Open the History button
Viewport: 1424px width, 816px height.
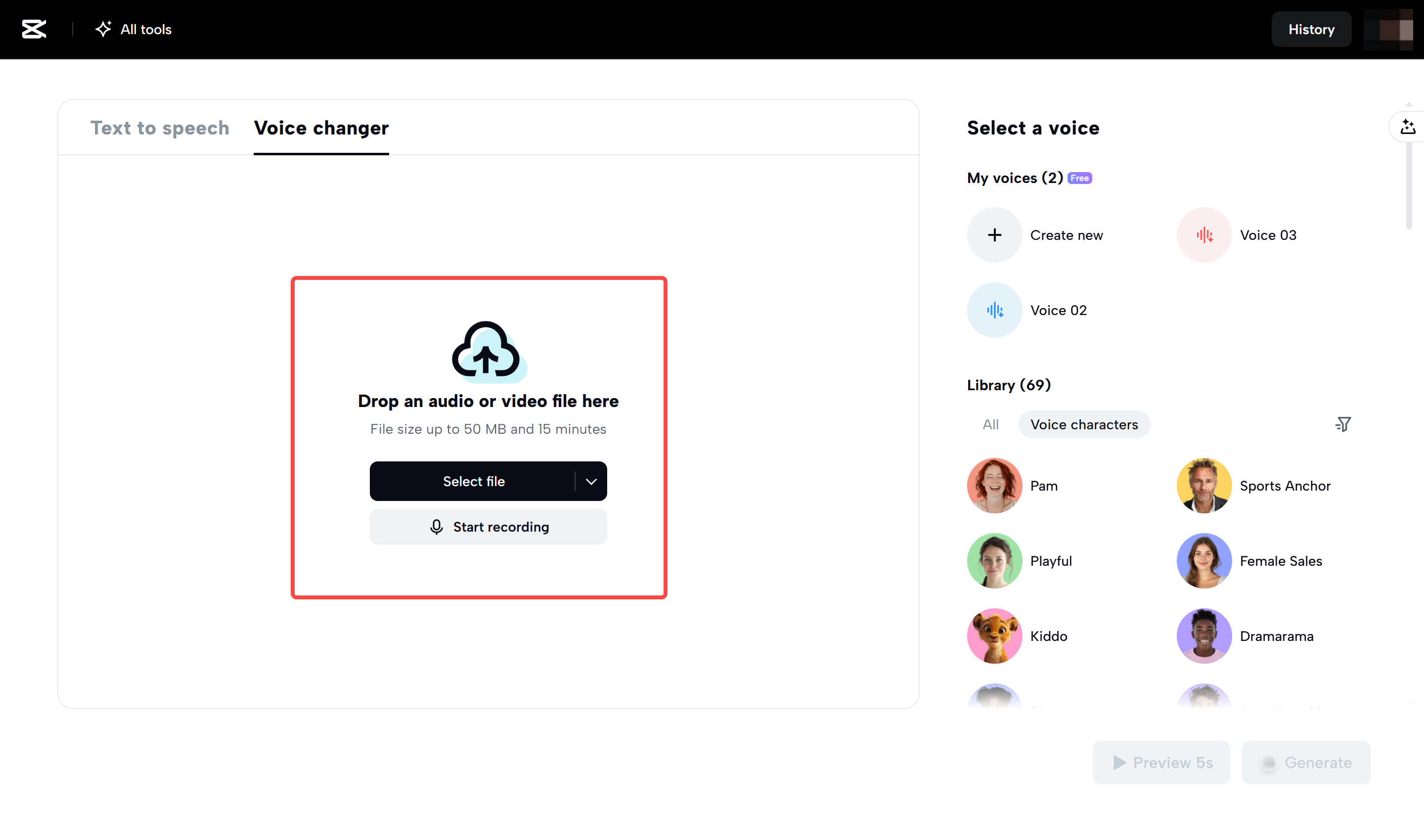tap(1311, 29)
